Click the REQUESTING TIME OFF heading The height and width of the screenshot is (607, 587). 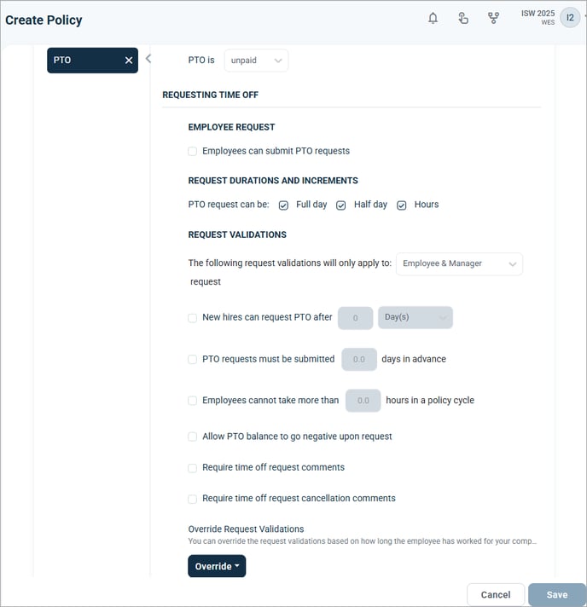point(211,95)
